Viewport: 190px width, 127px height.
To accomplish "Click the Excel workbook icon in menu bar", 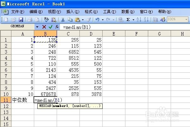I will [6, 12].
